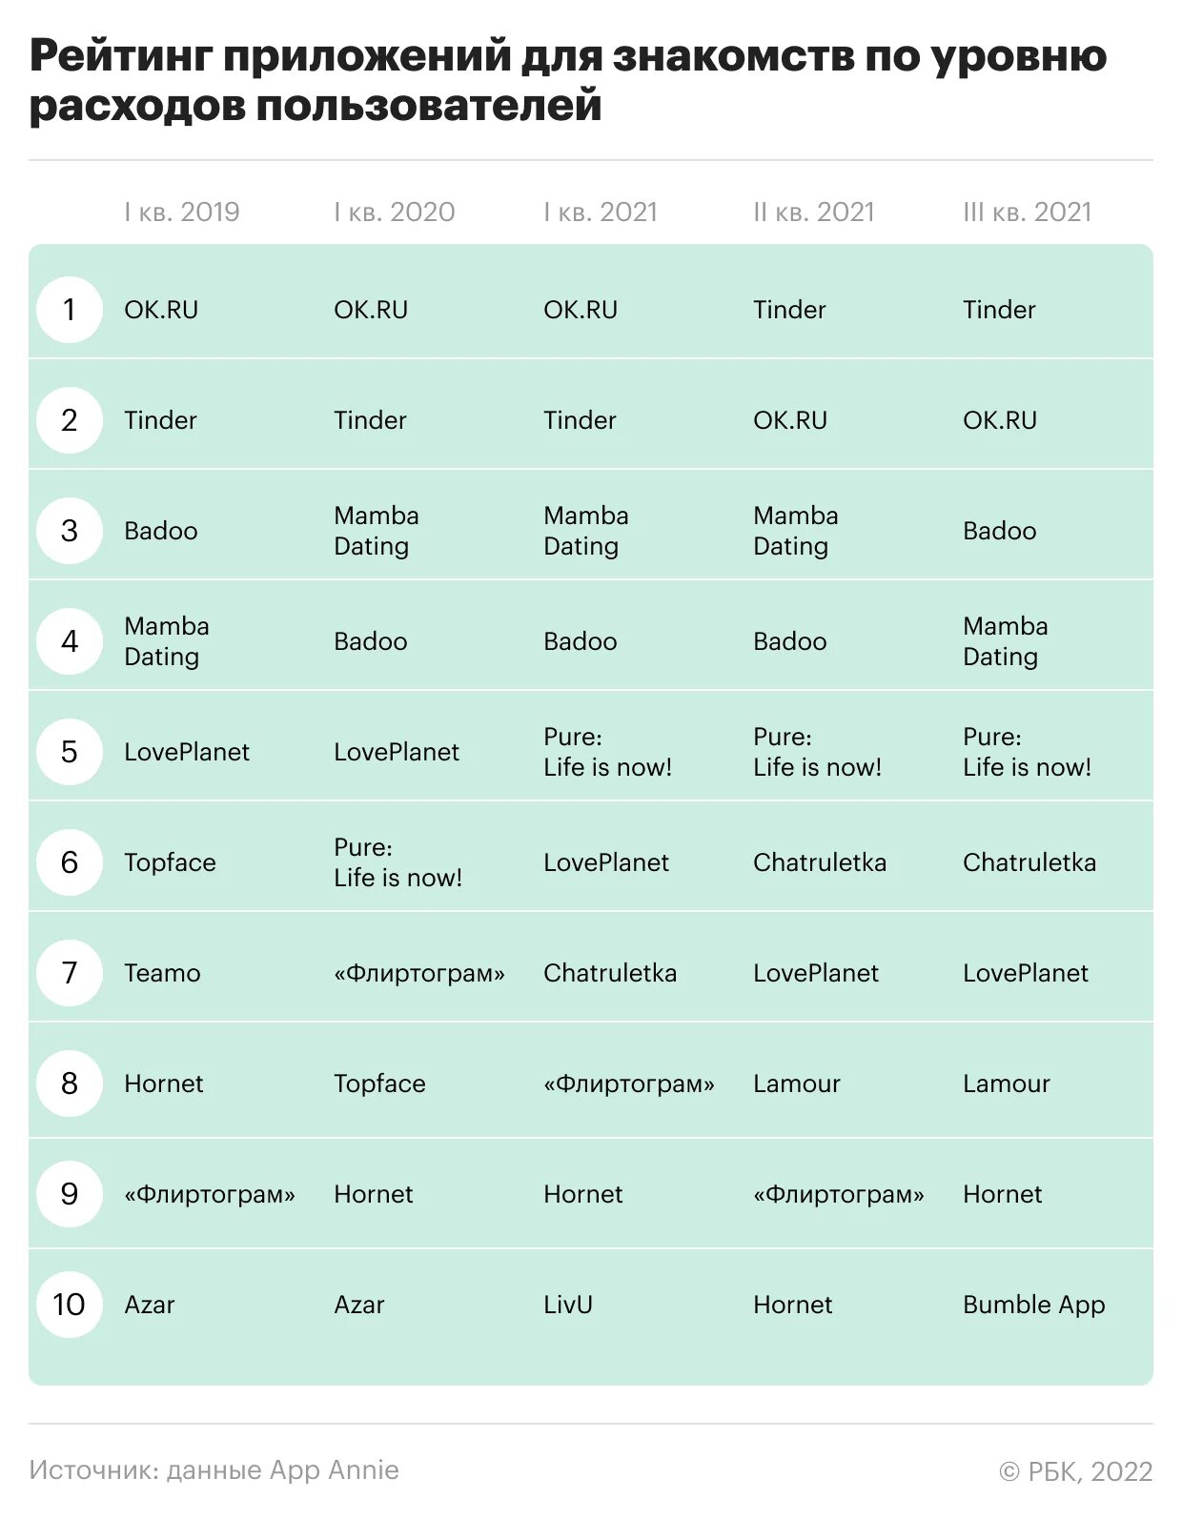Select the III кв. 2021 column header
Viewport: 1182px width, 1519px height.
pyautogui.click(x=1028, y=212)
